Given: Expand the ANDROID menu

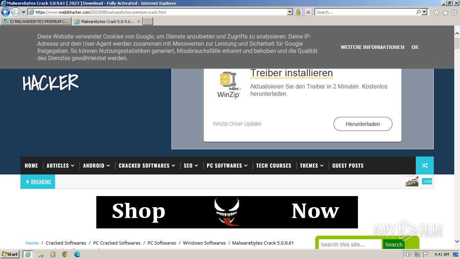Looking at the screenshot, I should pos(96,165).
